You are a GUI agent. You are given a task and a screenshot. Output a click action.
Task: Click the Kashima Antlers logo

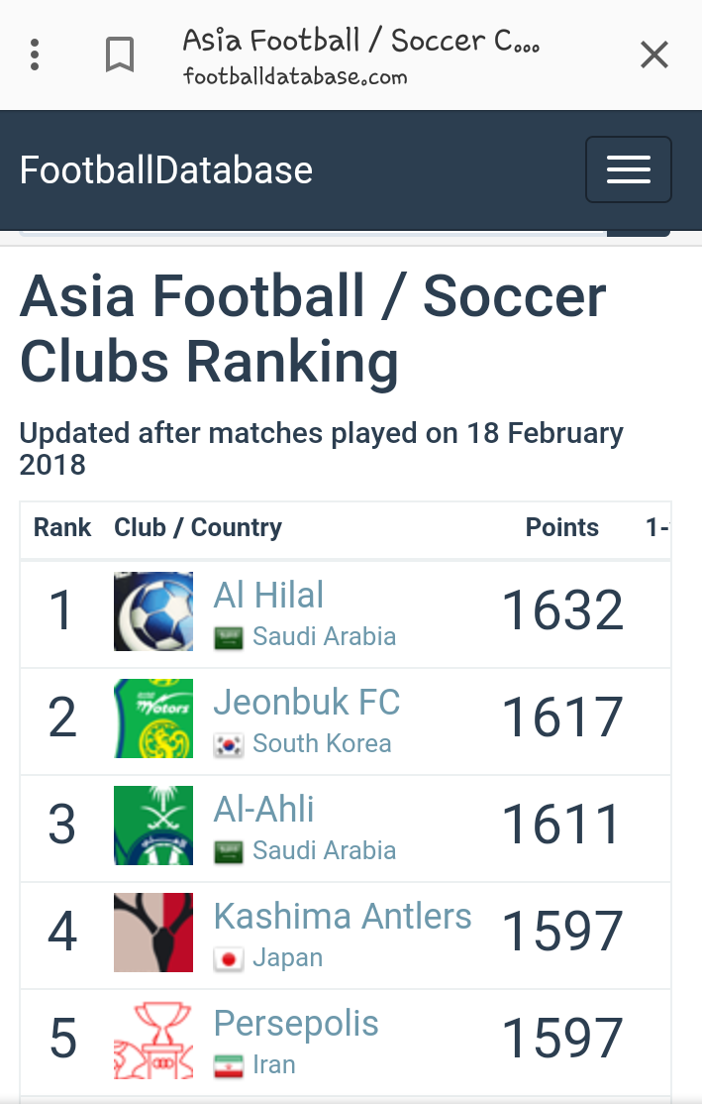tap(153, 933)
